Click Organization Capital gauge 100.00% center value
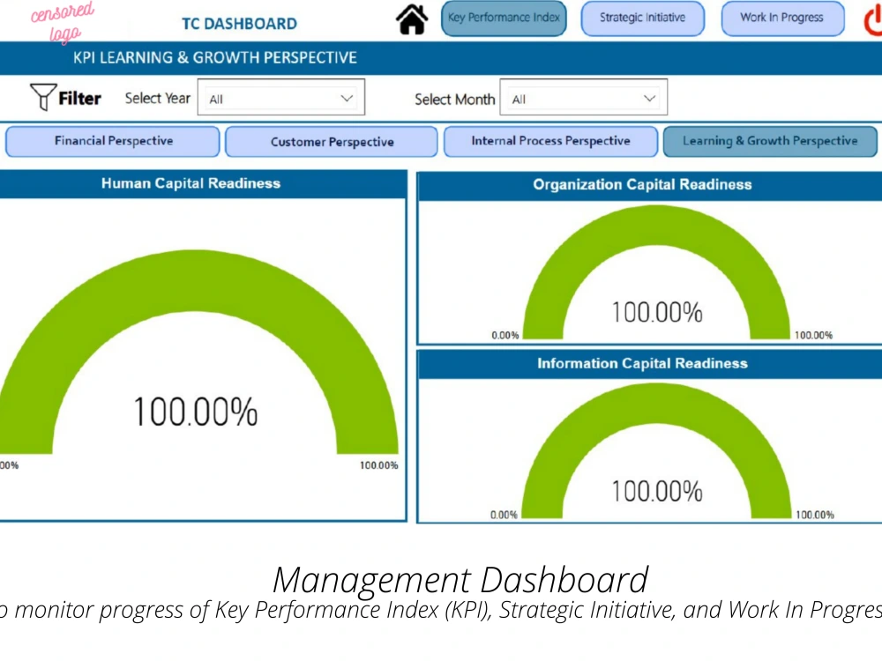882x661 pixels. pyautogui.click(x=657, y=312)
